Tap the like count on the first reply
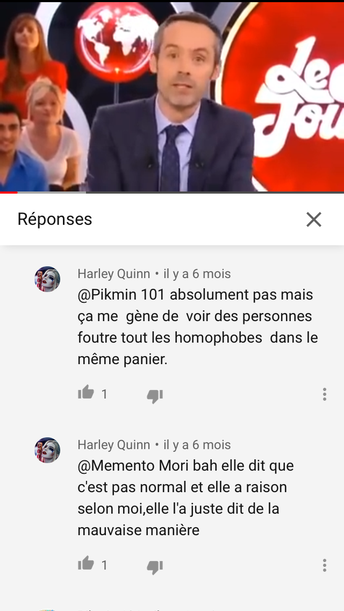 pyautogui.click(x=104, y=394)
